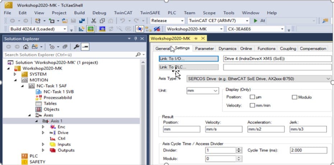Enable the mm/min velocity checkbox
The height and width of the screenshot is (165, 334).
(252, 105)
